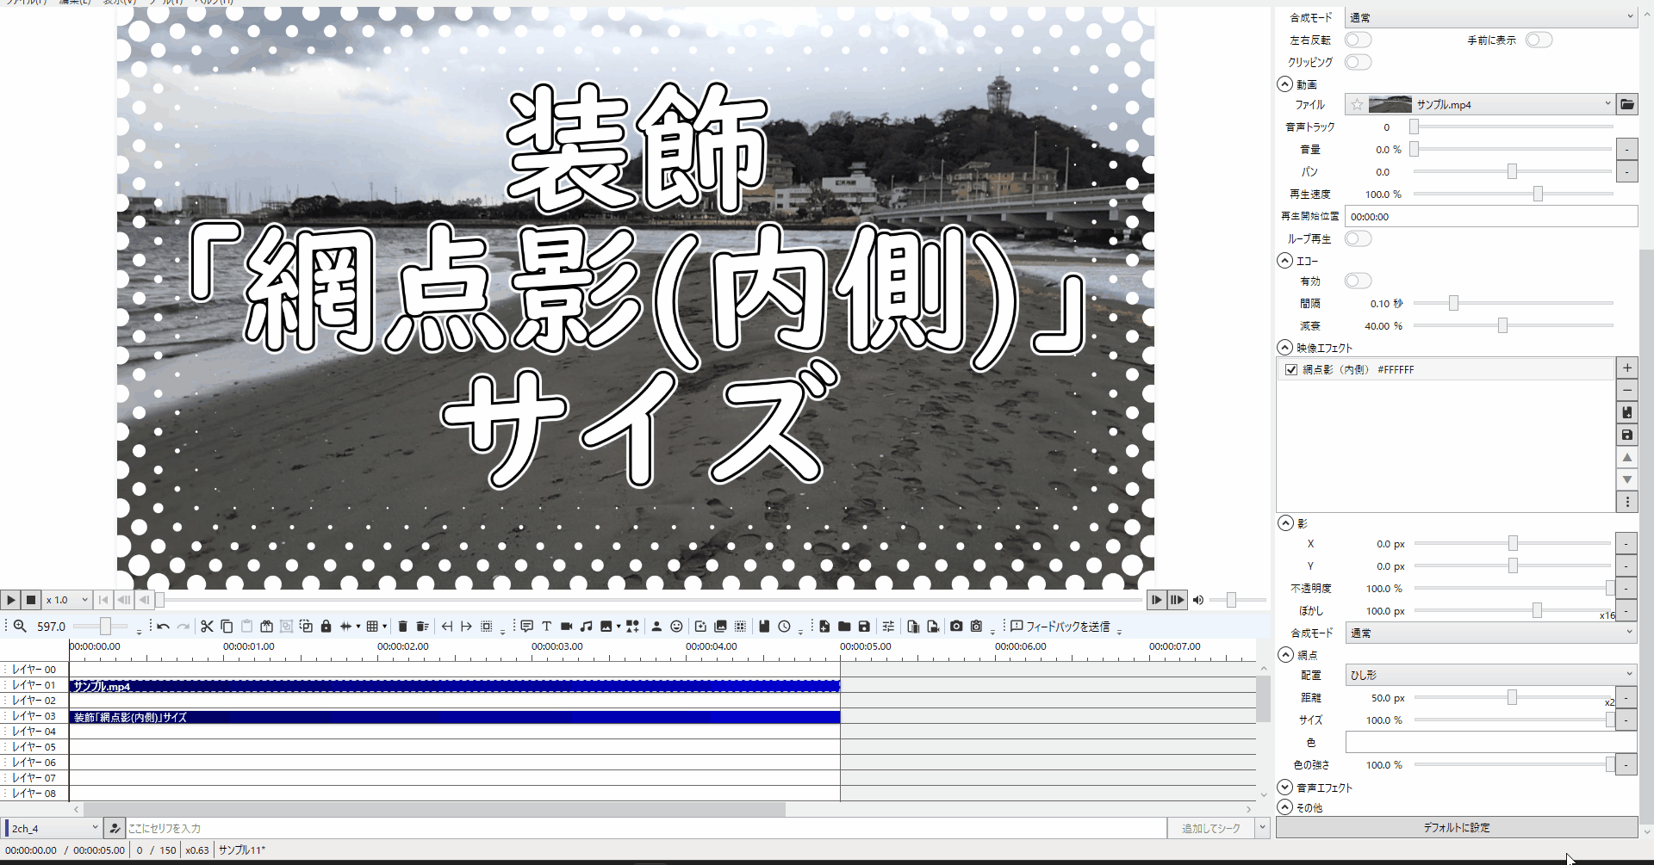Open the top 合成モード dropdown
This screenshot has width=1654, height=865.
(x=1490, y=17)
